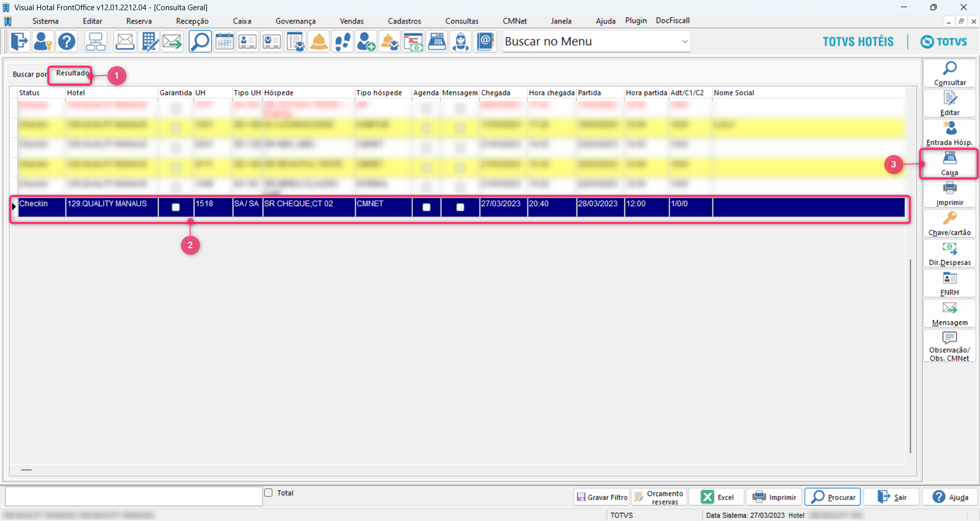
Task: Click the add guest plus icon
Action: tap(366, 41)
